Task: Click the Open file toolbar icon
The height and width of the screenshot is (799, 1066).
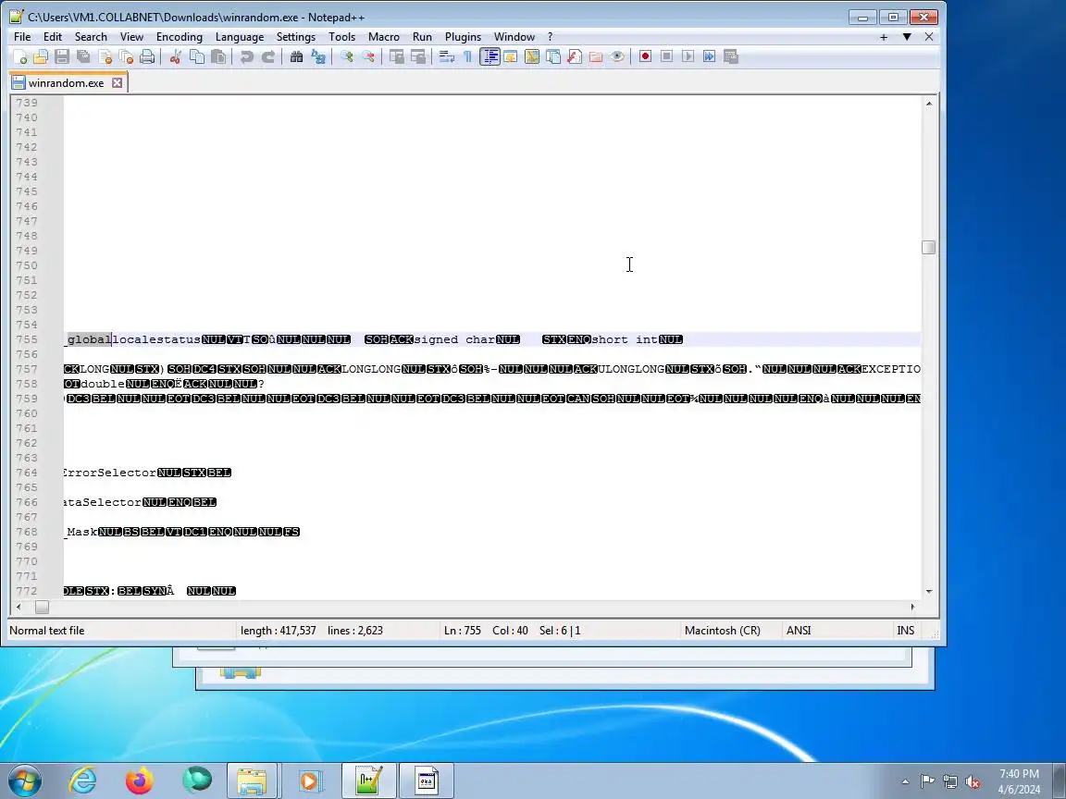Action: tap(41, 56)
